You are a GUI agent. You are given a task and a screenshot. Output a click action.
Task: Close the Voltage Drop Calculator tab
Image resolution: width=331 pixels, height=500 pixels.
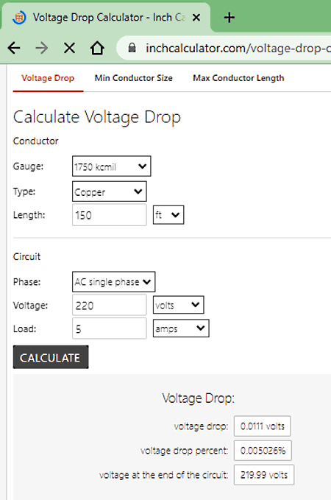point(196,18)
